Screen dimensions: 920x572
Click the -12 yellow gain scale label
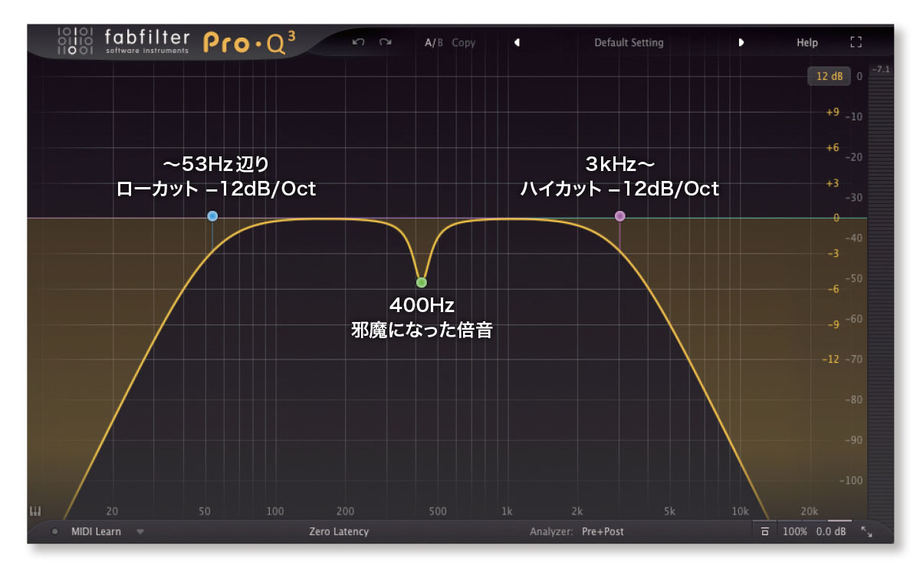pyautogui.click(x=831, y=360)
